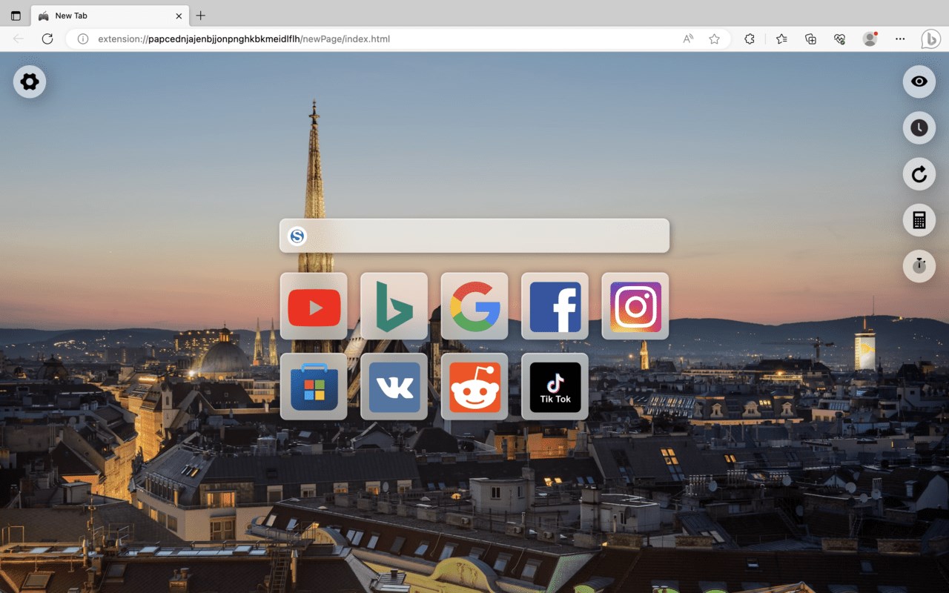Open the profile avatar menu
The image size is (949, 593).
pos(870,39)
